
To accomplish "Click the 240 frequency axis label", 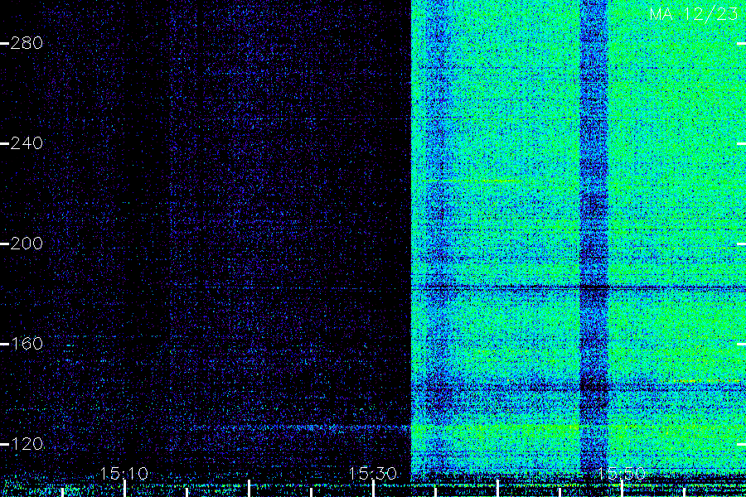I will pyautogui.click(x=27, y=143).
